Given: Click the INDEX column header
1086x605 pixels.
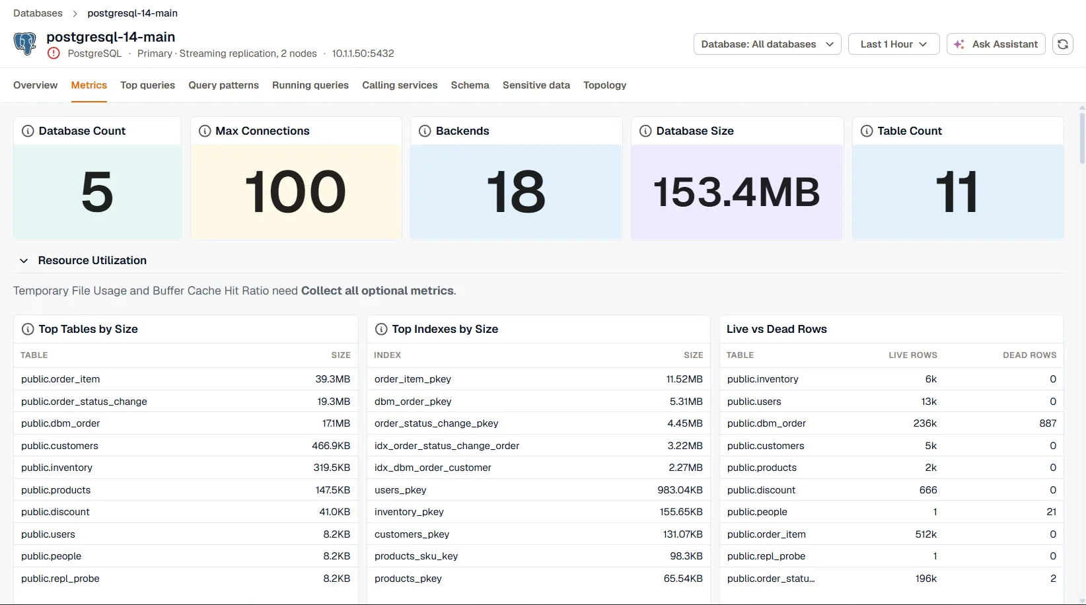Looking at the screenshot, I should point(387,355).
